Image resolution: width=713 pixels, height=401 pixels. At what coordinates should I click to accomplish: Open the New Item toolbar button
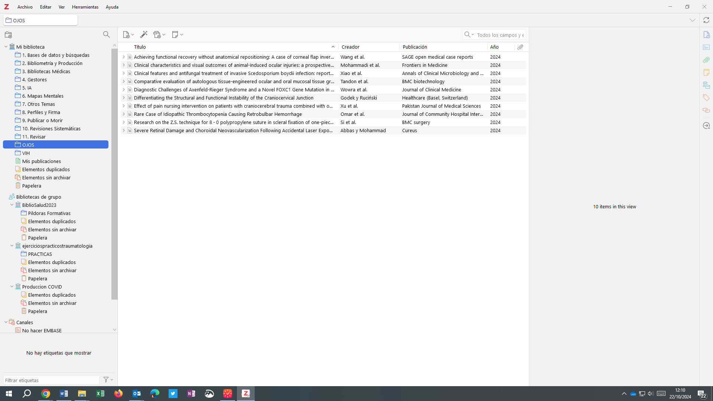[128, 35]
